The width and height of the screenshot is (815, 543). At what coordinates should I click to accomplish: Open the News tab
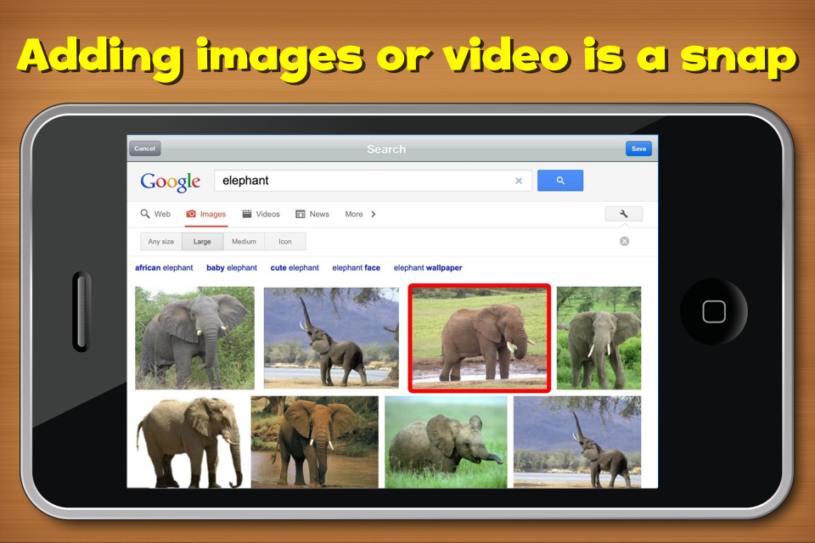pyautogui.click(x=312, y=214)
